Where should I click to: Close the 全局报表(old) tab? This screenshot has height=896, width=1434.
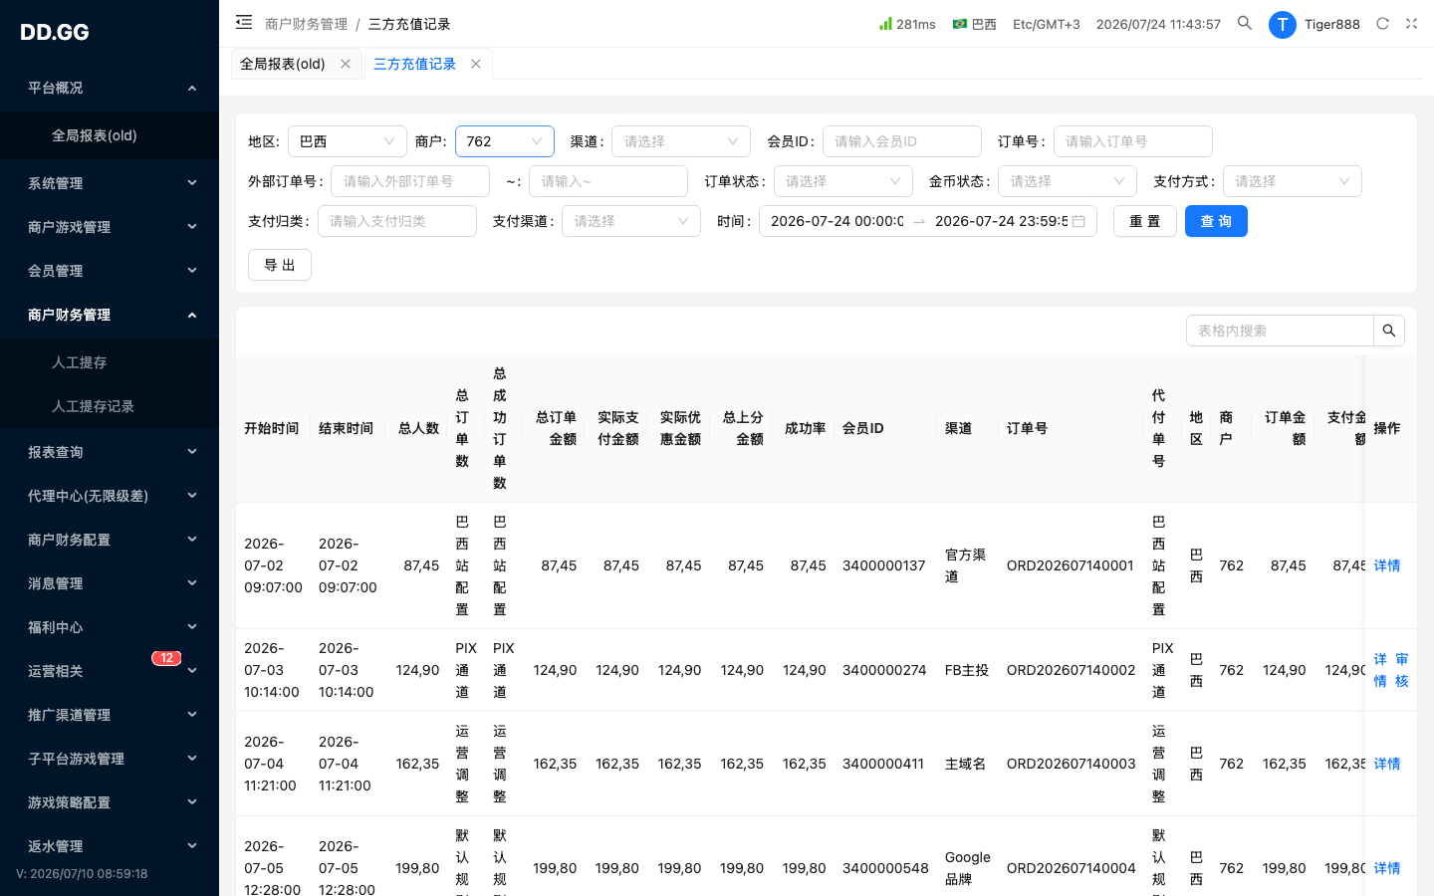pyautogui.click(x=346, y=64)
